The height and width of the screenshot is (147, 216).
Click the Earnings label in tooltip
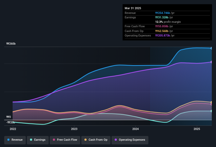130,17
